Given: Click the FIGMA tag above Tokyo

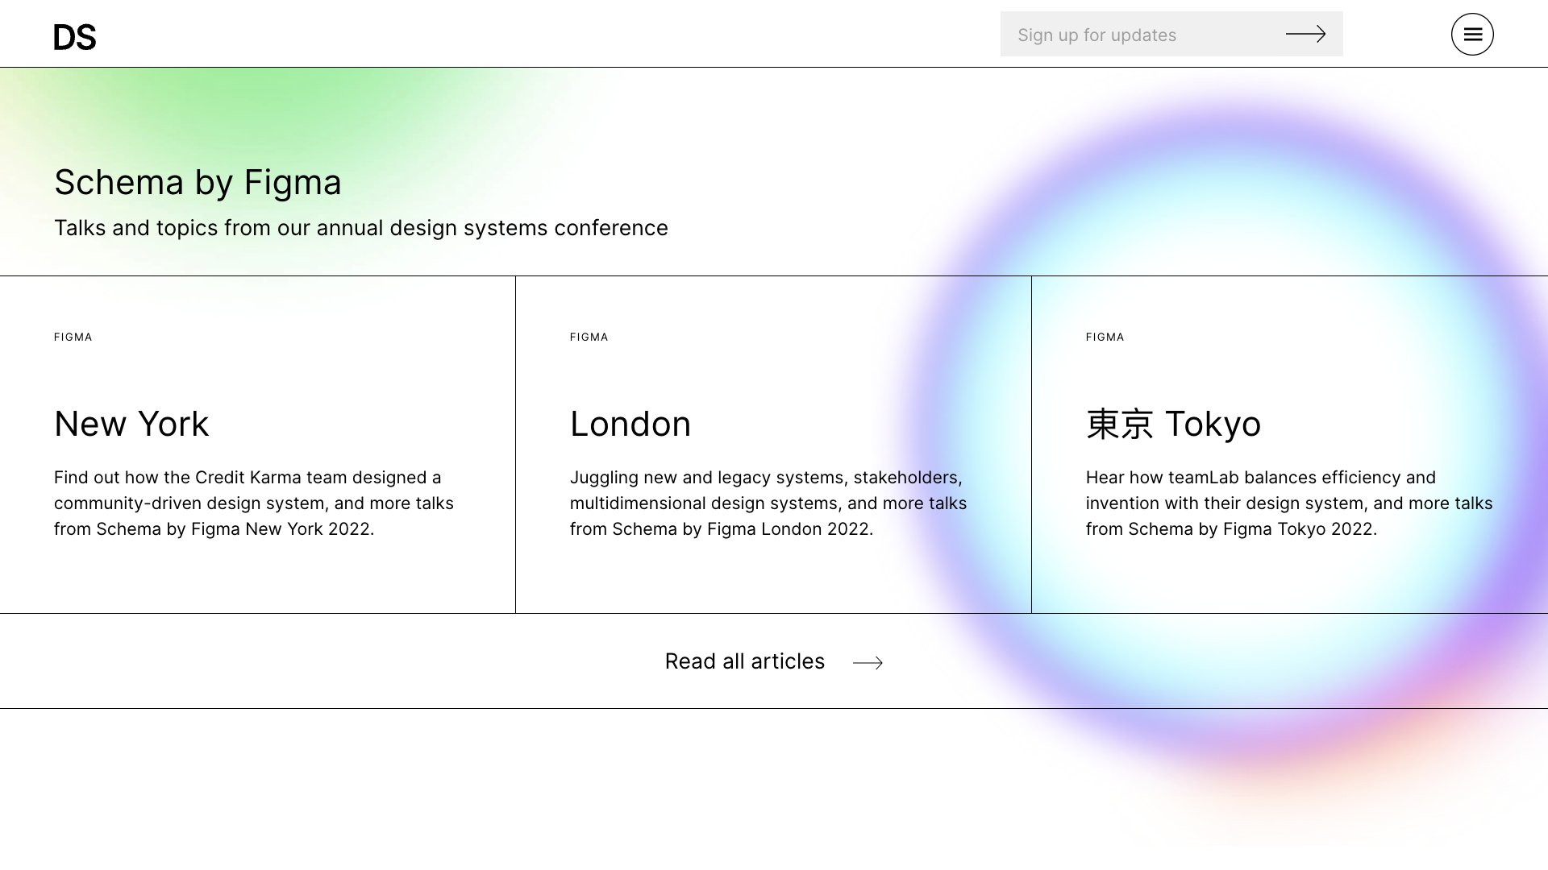Looking at the screenshot, I should point(1105,337).
